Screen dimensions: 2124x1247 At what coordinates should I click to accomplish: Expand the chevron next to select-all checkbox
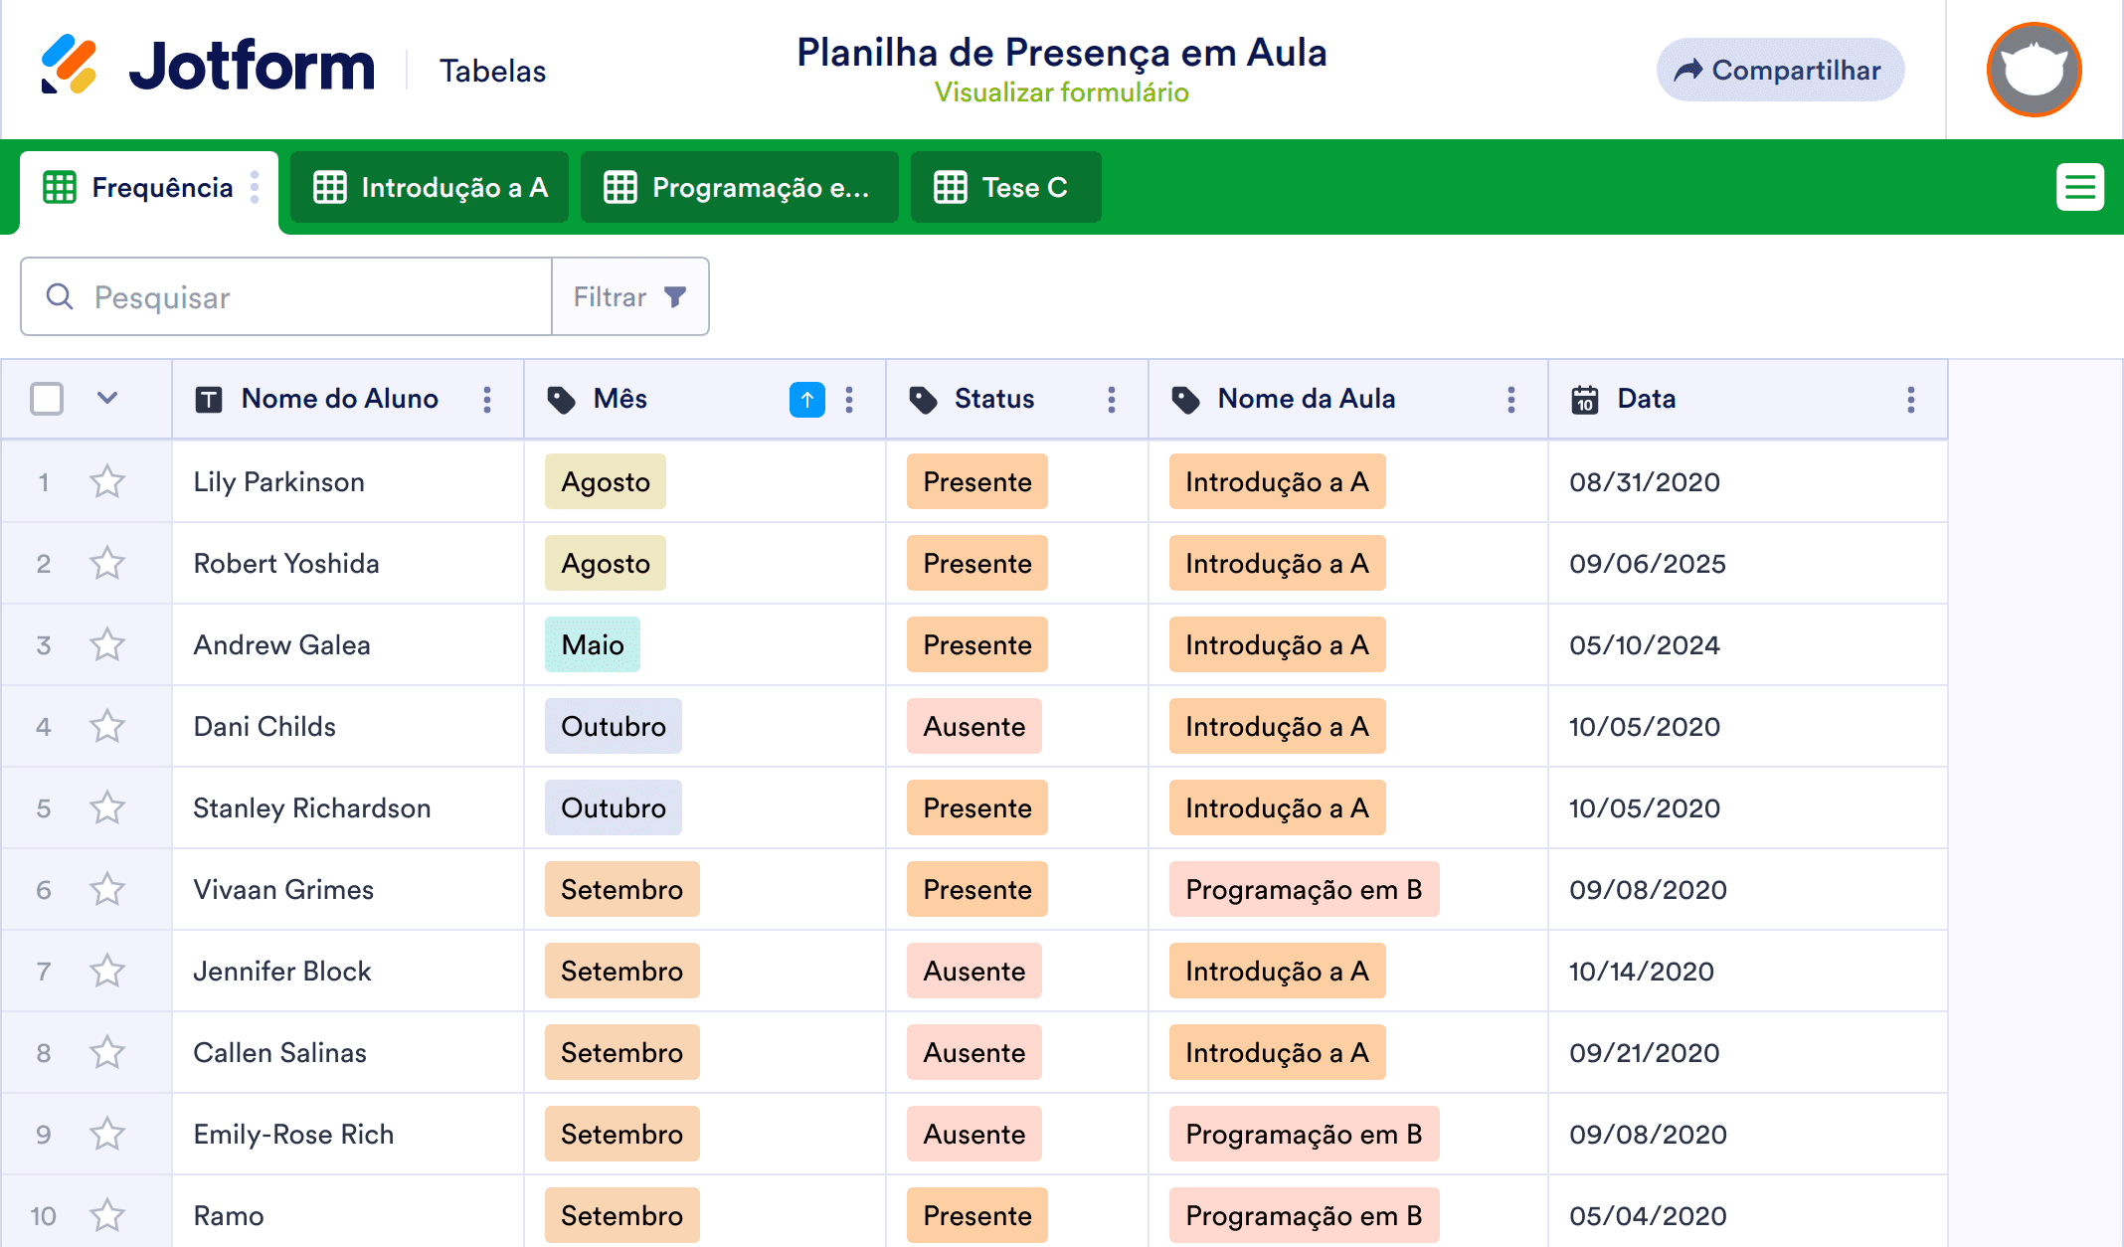105,398
